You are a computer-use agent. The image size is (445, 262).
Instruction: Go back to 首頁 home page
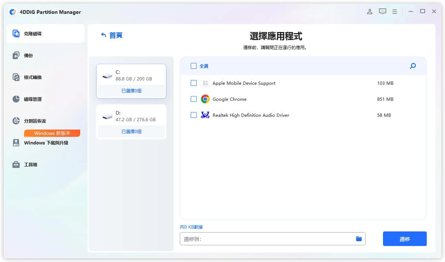(114, 35)
